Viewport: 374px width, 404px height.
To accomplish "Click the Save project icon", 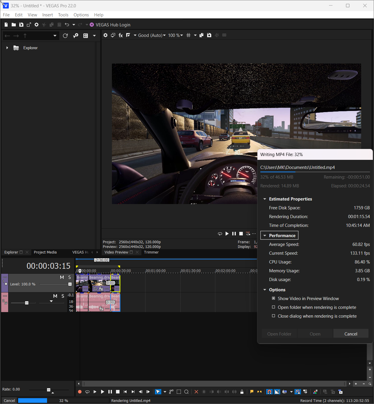I will coord(21,25).
